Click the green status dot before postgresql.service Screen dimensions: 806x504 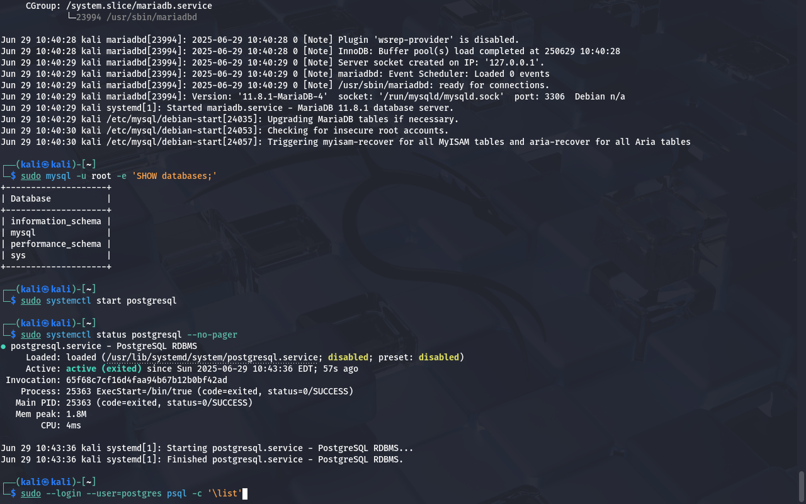click(3, 346)
